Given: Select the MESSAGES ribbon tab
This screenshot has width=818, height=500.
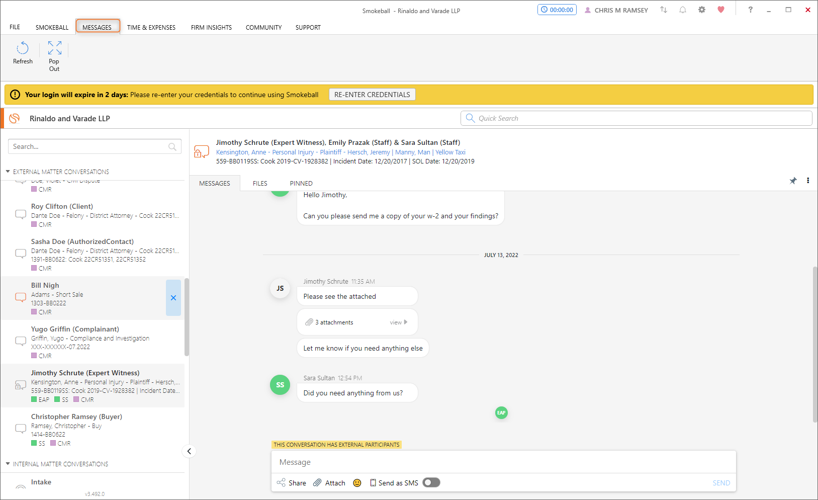Looking at the screenshot, I should click(x=98, y=27).
